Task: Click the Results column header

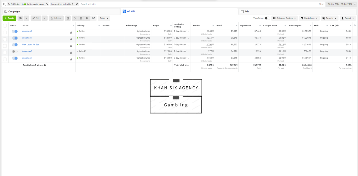Action: point(196,26)
